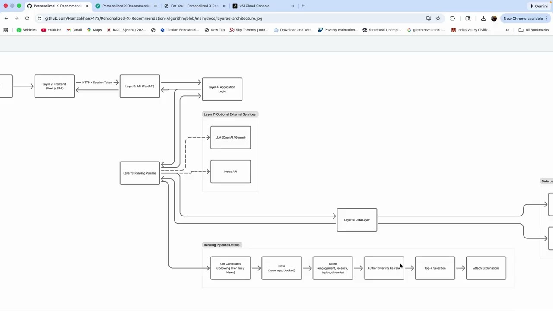The height and width of the screenshot is (311, 553).
Task: Click 'Ranking Pipeline Details' label
Action: [x=222, y=245]
